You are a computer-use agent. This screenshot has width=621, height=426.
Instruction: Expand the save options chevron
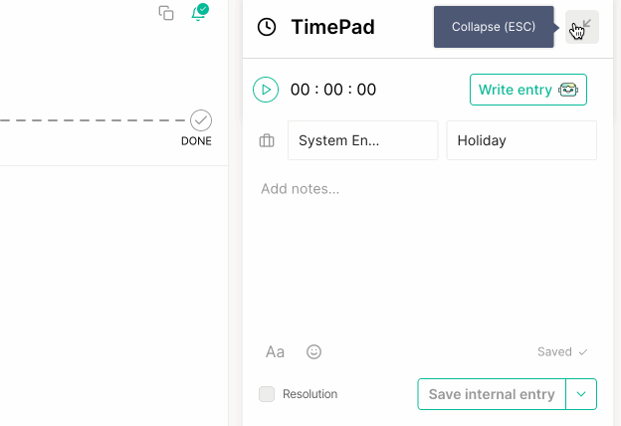[x=581, y=394]
